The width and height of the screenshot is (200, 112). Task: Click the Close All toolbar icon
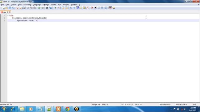[x=20, y=8]
